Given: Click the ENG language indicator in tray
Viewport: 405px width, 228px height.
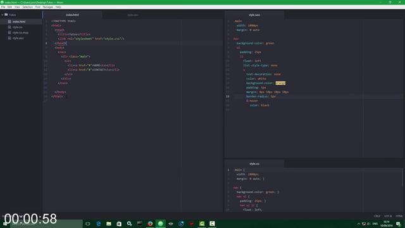Looking at the screenshot, I should coord(375,224).
